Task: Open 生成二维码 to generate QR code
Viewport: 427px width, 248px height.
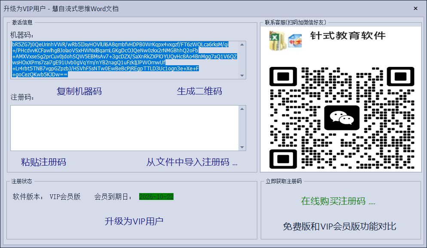Action: [x=199, y=91]
